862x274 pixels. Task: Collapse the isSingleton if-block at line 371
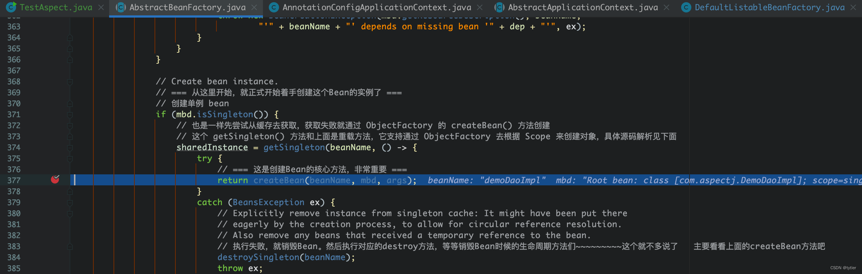70,115
